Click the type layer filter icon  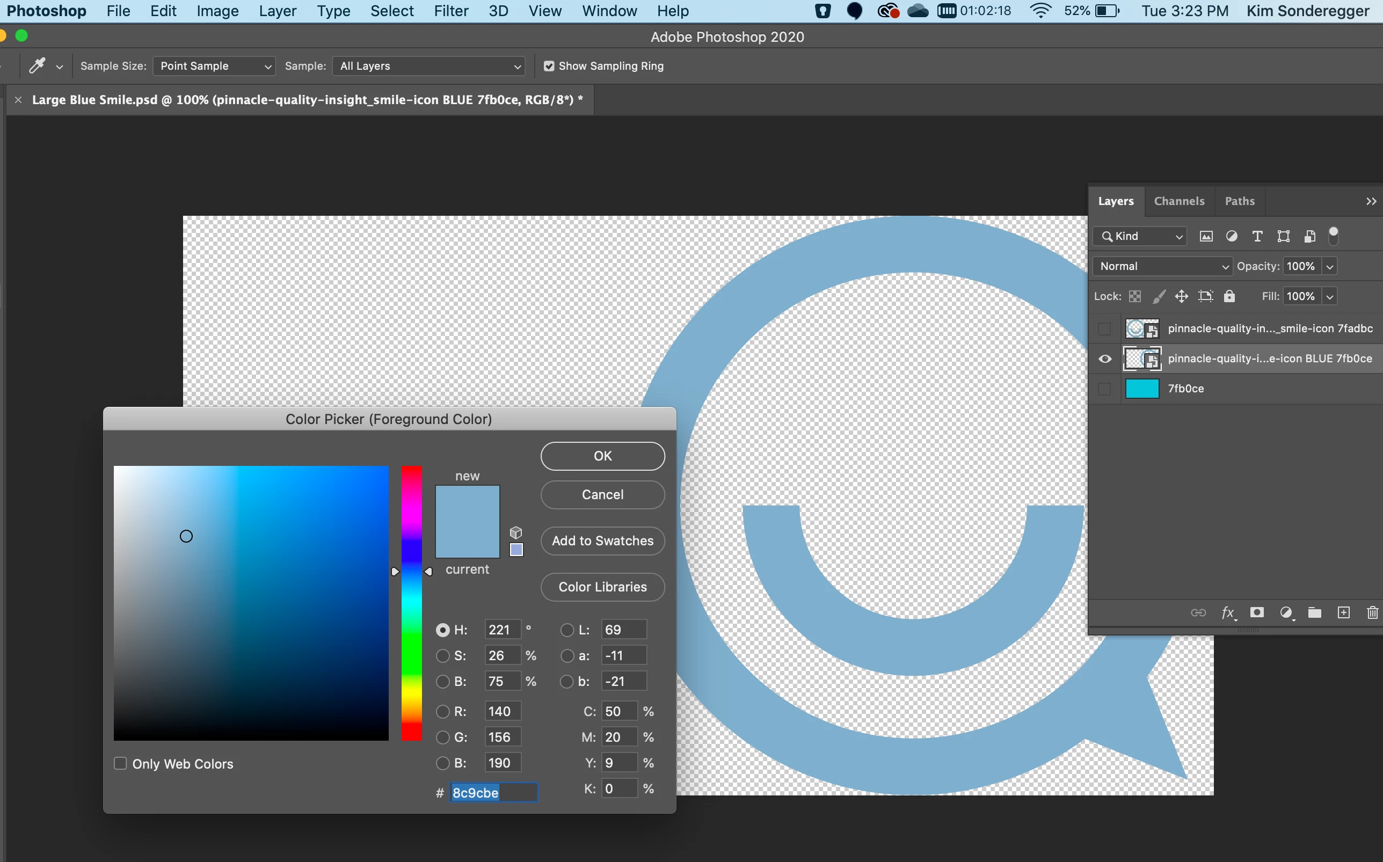(x=1257, y=236)
